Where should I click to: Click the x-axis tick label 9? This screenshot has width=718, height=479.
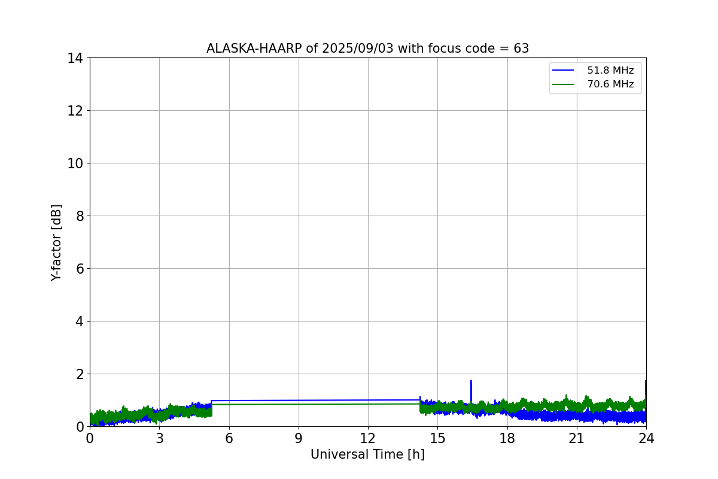299,438
